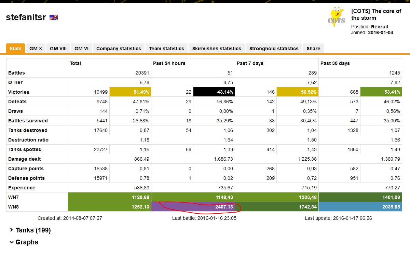Click the Last battle timestamp text
The width and height of the screenshot is (410, 255).
click(x=204, y=218)
